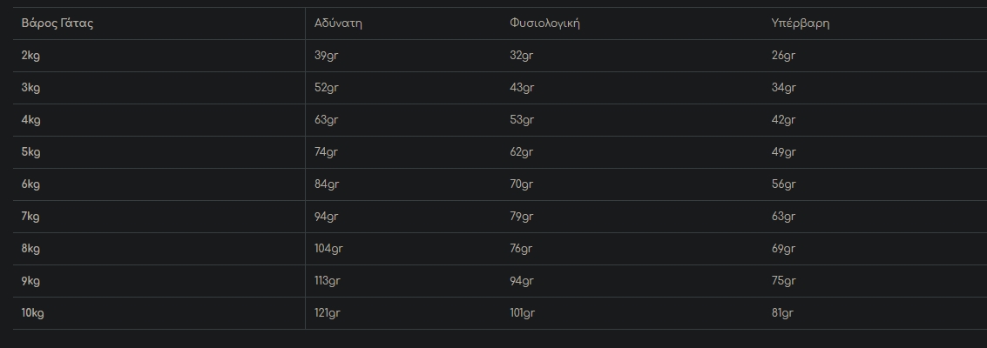Select the 42gr value for overweight 4kg
The width and height of the screenshot is (987, 348).
pyautogui.click(x=783, y=120)
